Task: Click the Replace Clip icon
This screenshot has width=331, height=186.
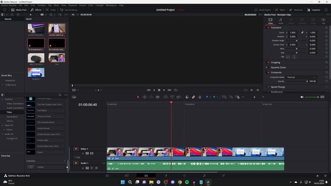Action: click(178, 97)
